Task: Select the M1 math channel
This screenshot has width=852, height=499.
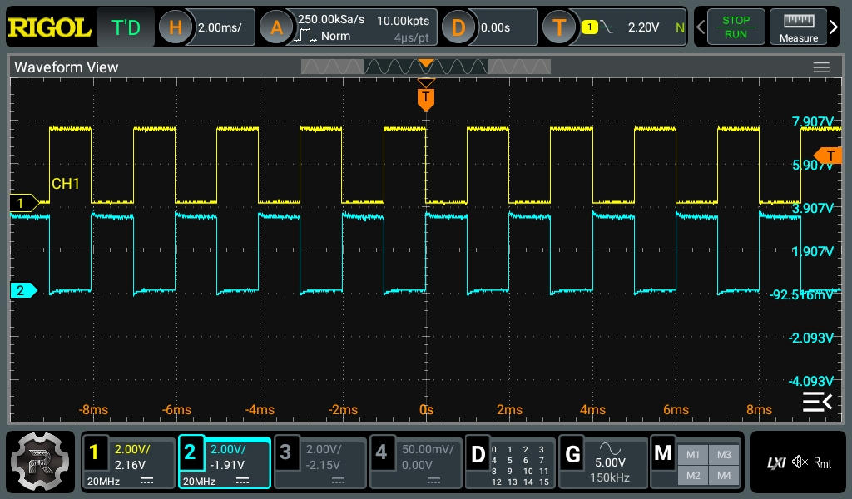Action: click(x=693, y=454)
